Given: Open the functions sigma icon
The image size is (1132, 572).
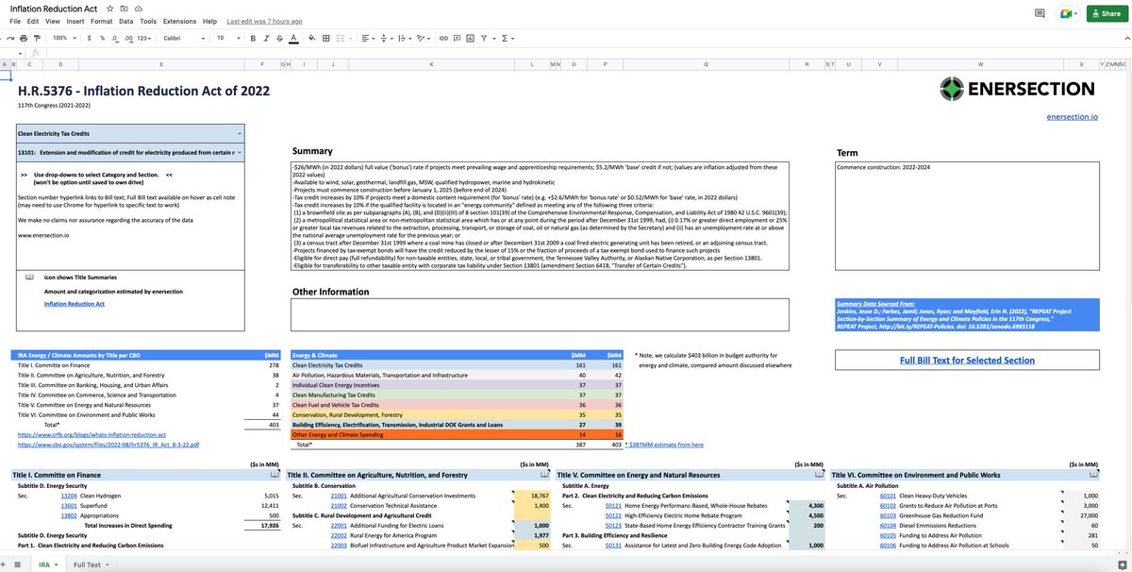Looking at the screenshot, I should point(505,38).
